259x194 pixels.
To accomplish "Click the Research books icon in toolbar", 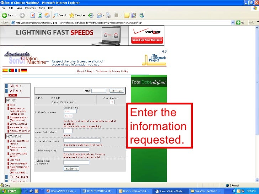I will pos(134,15).
